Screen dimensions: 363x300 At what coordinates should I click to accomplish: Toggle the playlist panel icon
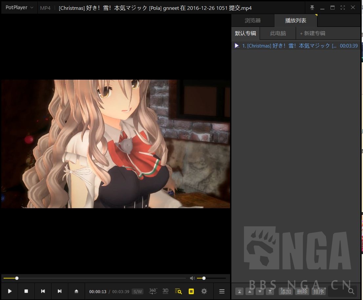(191, 291)
